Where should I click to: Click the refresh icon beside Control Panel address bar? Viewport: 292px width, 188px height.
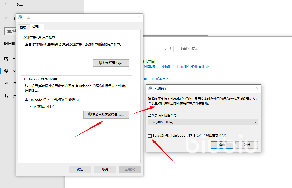point(171,49)
